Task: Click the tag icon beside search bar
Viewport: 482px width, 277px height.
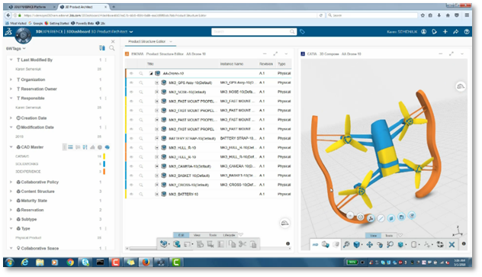Action: (x=302, y=31)
